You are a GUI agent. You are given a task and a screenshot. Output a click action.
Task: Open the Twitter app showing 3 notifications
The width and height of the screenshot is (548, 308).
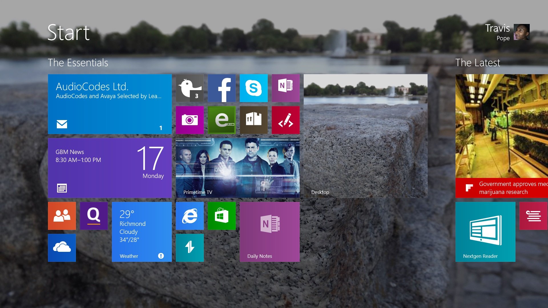click(190, 88)
